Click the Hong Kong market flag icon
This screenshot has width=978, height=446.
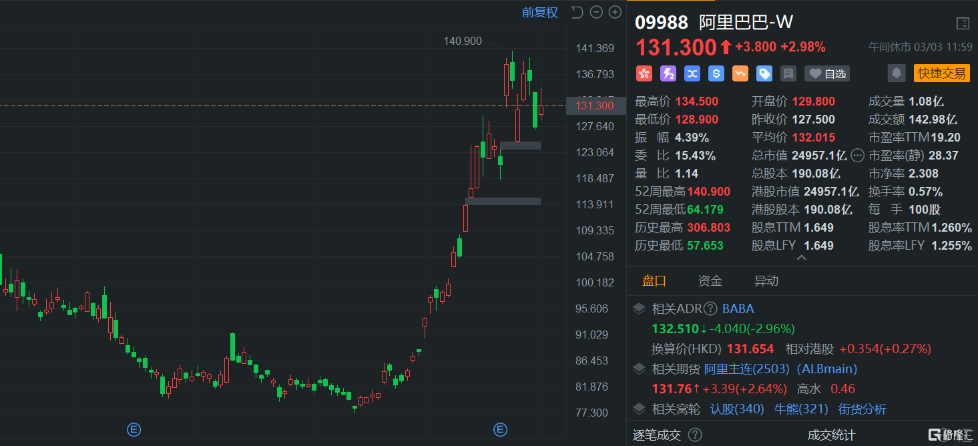[x=644, y=73]
